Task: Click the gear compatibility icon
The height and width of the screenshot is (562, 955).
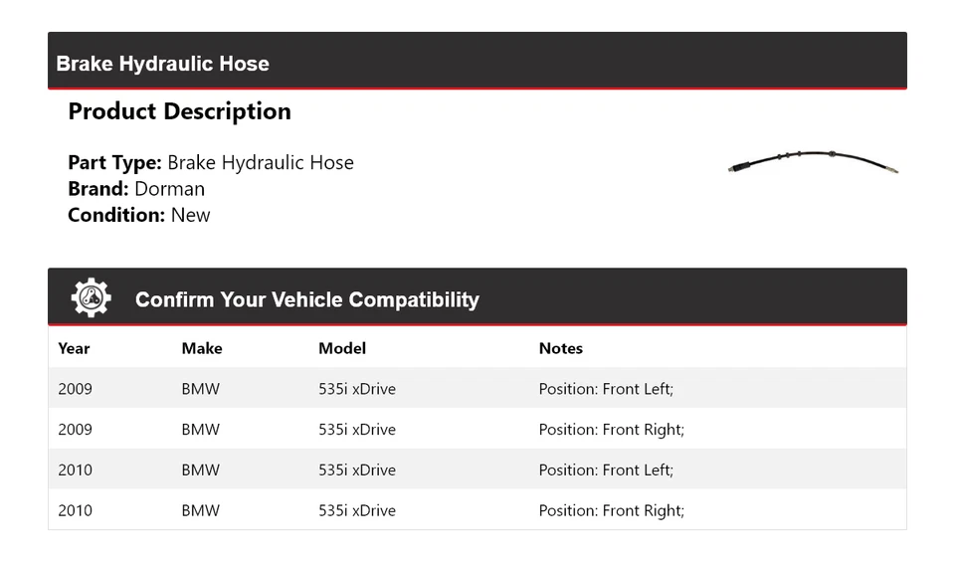Action: click(91, 297)
